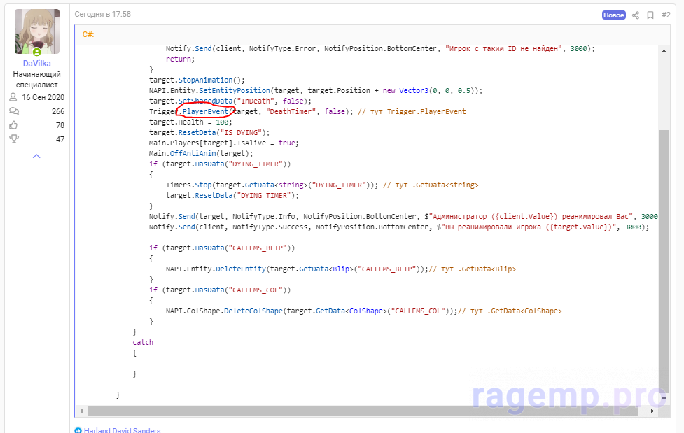The image size is (684, 433).
Task: Click the code block vertical scrollbar thumb
Action: 664,252
